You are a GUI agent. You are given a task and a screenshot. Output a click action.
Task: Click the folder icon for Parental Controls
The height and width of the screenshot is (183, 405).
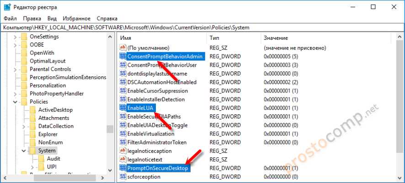pos(24,69)
